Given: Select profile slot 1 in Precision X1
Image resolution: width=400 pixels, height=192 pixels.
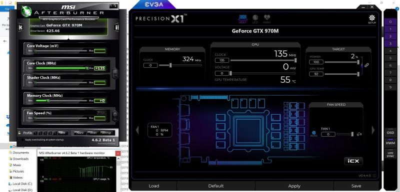Looking at the screenshot, I should click(390, 29).
